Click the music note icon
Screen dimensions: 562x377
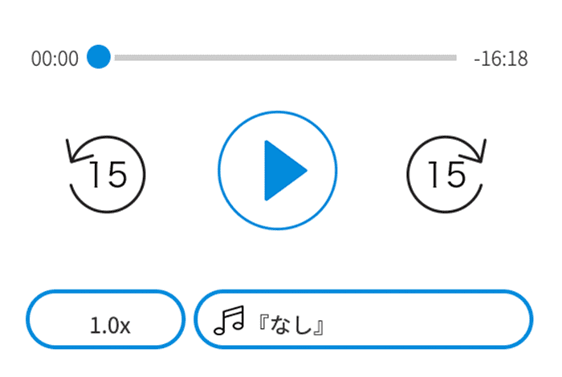[229, 320]
